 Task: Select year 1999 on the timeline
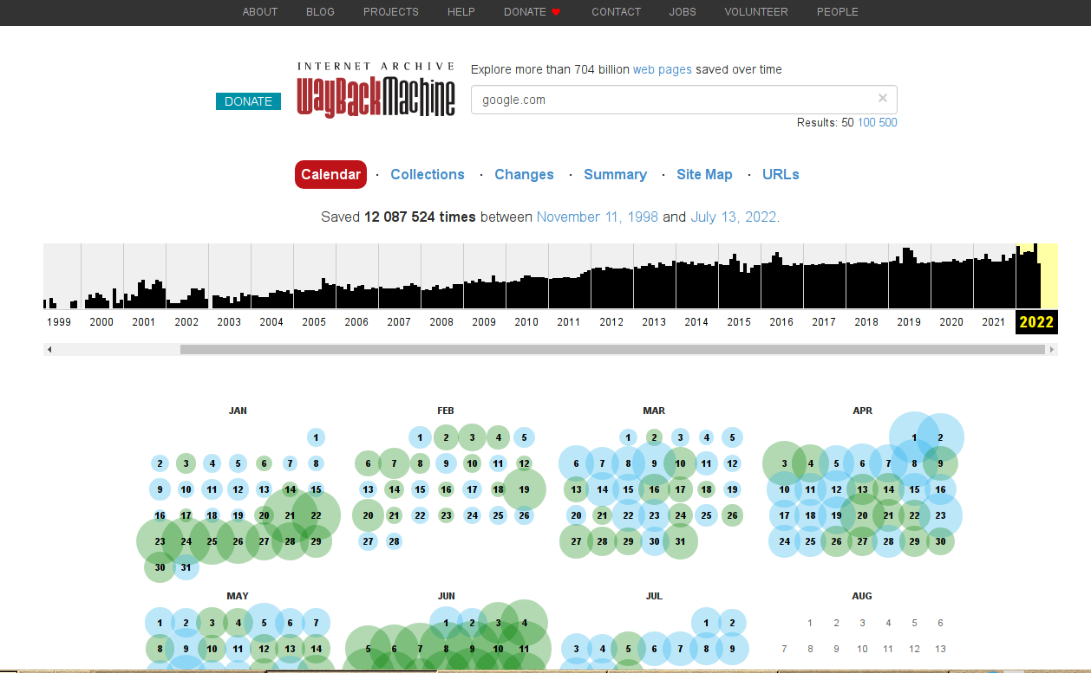point(58,321)
